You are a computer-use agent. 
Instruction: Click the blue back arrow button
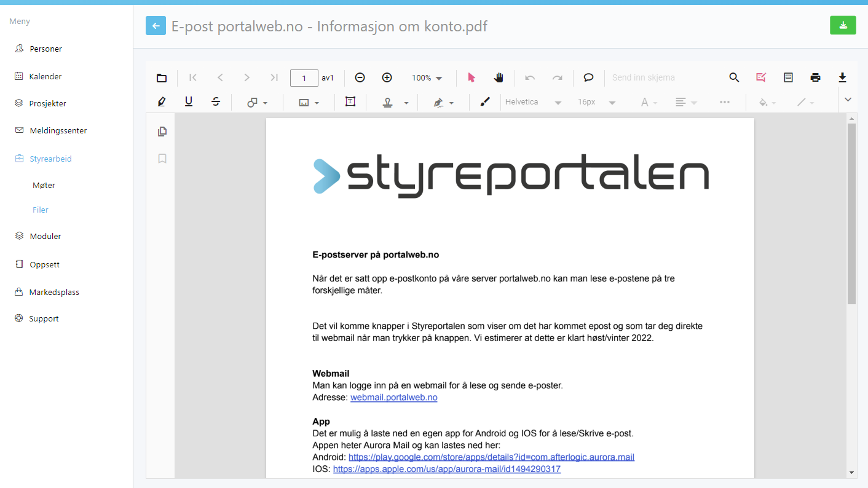[x=156, y=26]
